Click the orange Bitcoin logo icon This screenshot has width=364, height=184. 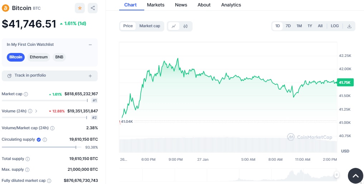6,8
